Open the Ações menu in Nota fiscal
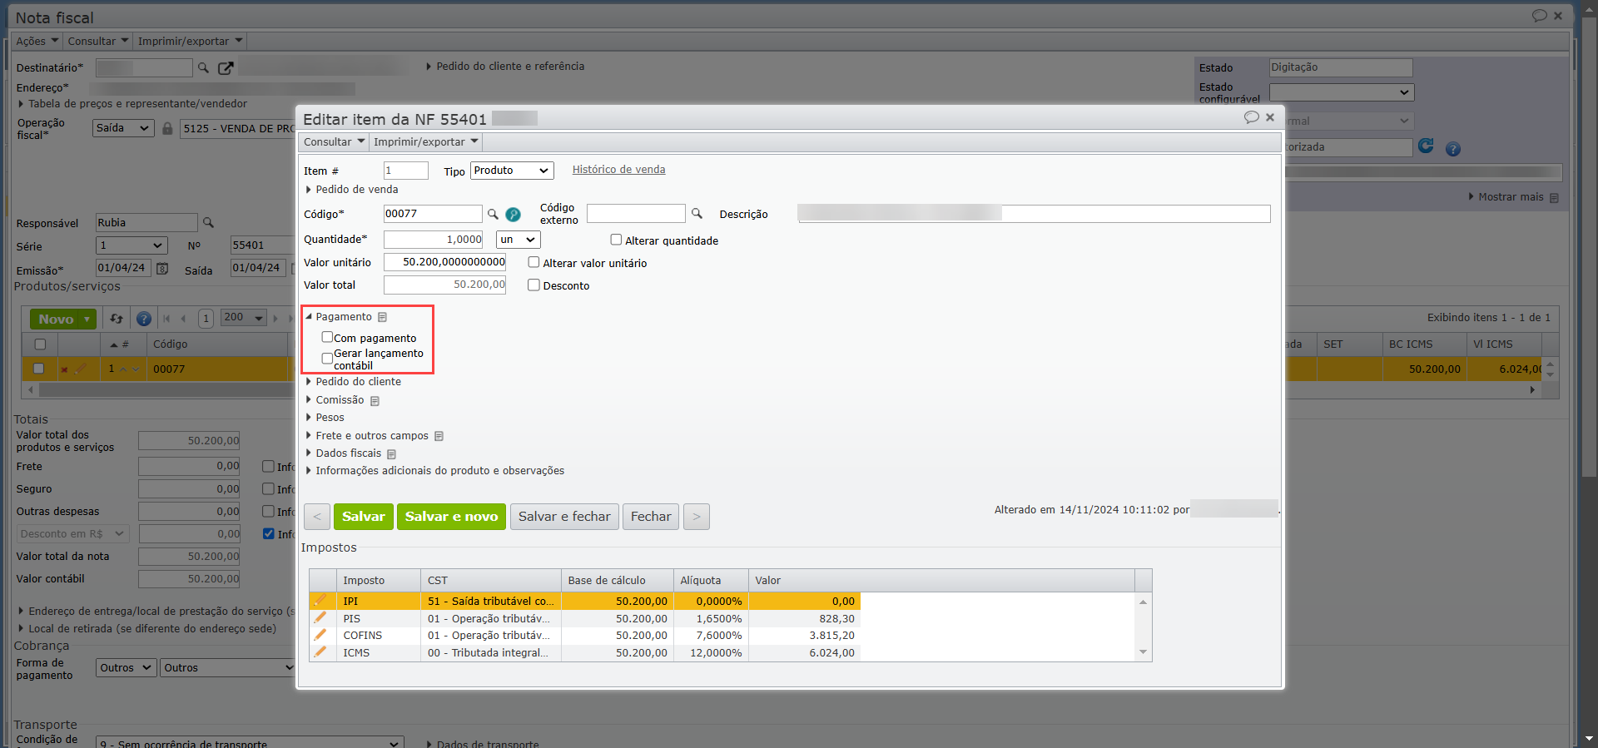The height and width of the screenshot is (748, 1598). 37,42
